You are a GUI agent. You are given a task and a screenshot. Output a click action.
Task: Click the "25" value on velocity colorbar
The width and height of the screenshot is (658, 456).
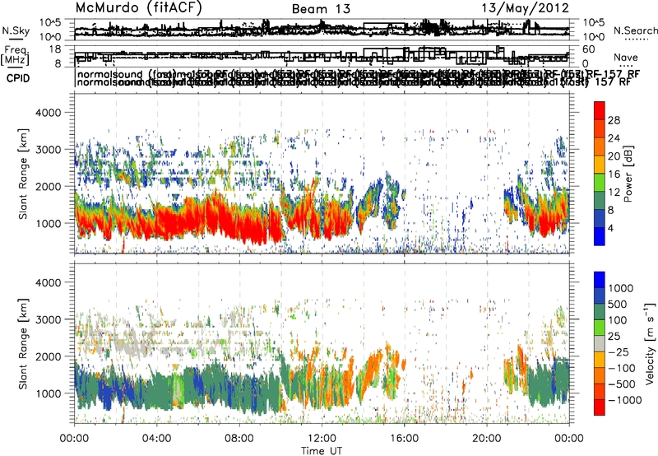coord(614,337)
